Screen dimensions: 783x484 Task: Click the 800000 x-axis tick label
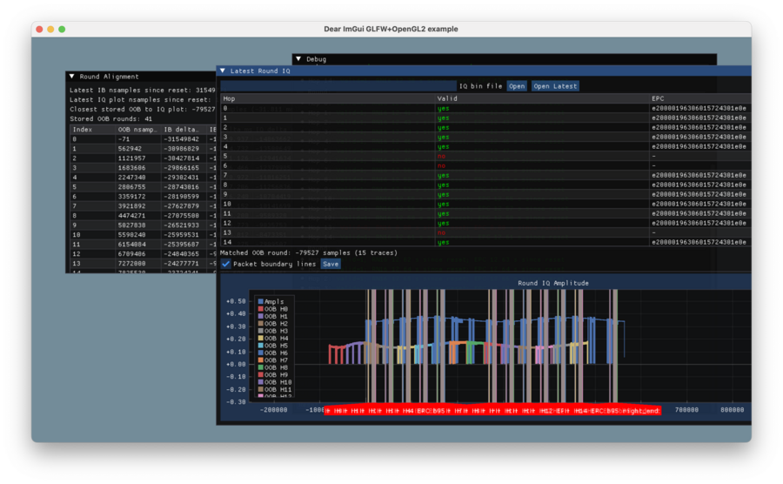pos(732,410)
